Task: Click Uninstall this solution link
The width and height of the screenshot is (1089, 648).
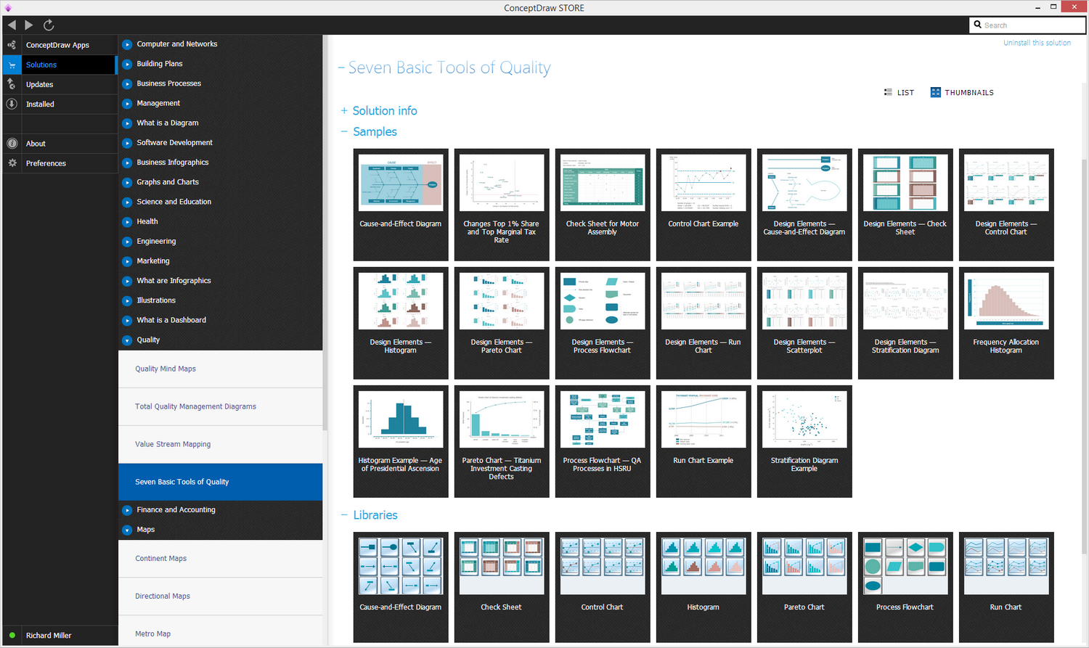Action: click(x=1037, y=43)
